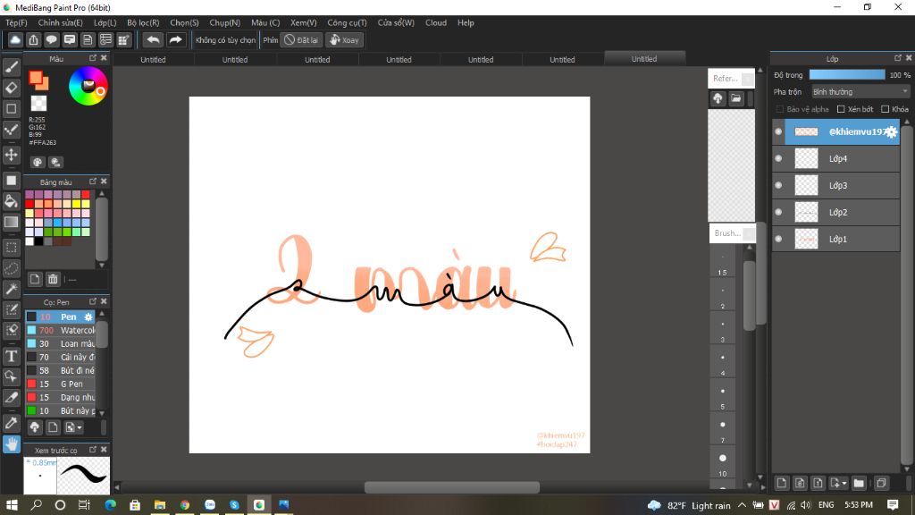Screen dimensions: 915x515
Task: Open File Explorer from taskbar
Action: [159, 504]
